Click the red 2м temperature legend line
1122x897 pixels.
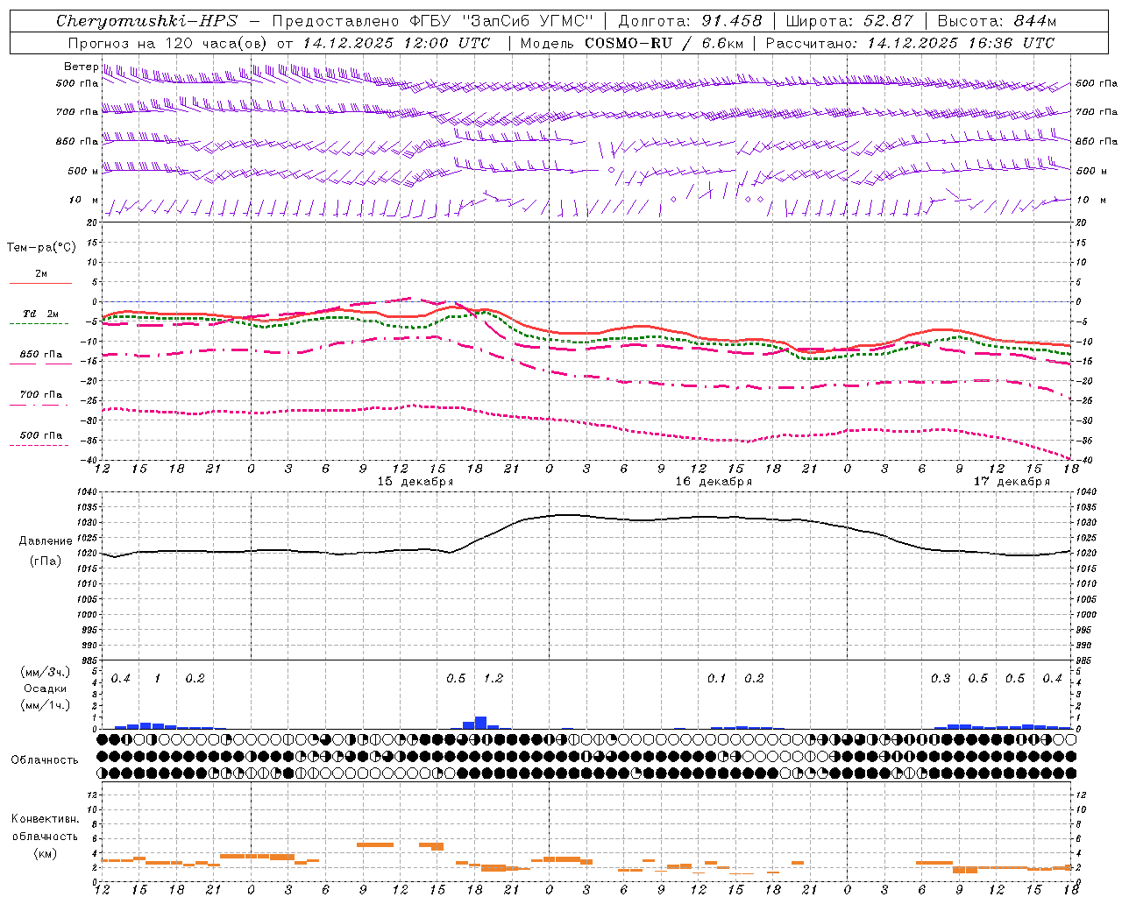pyautogui.click(x=40, y=283)
